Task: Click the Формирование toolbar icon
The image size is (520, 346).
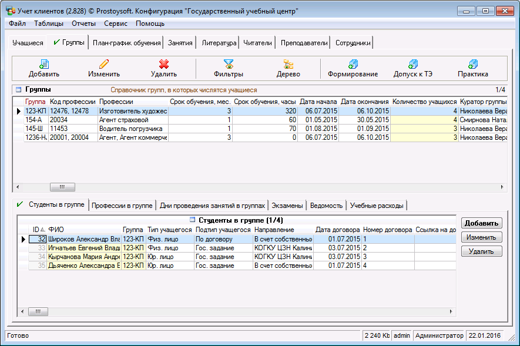Action: click(353, 64)
